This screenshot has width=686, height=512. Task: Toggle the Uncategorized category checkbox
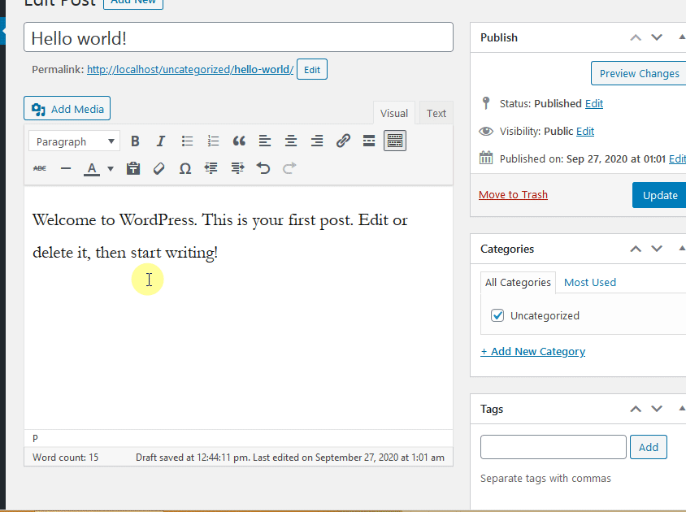pyautogui.click(x=497, y=315)
